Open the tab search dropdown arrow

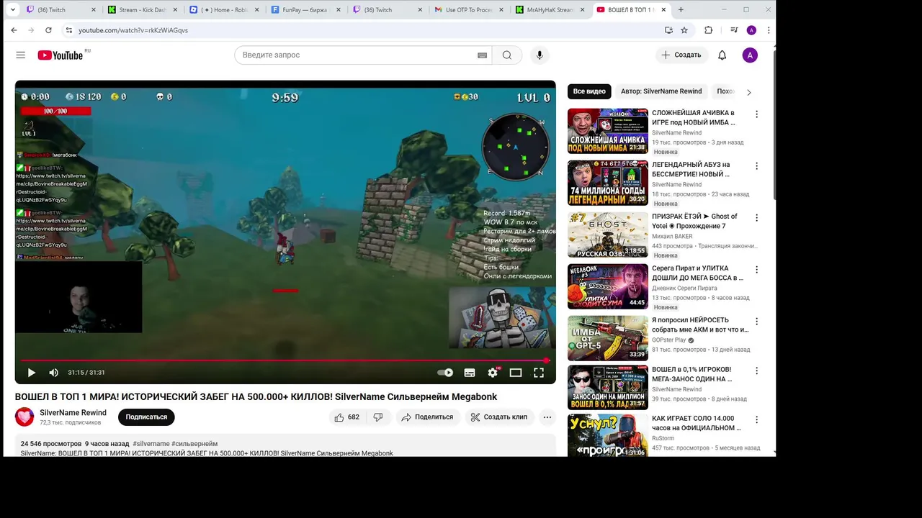12,10
